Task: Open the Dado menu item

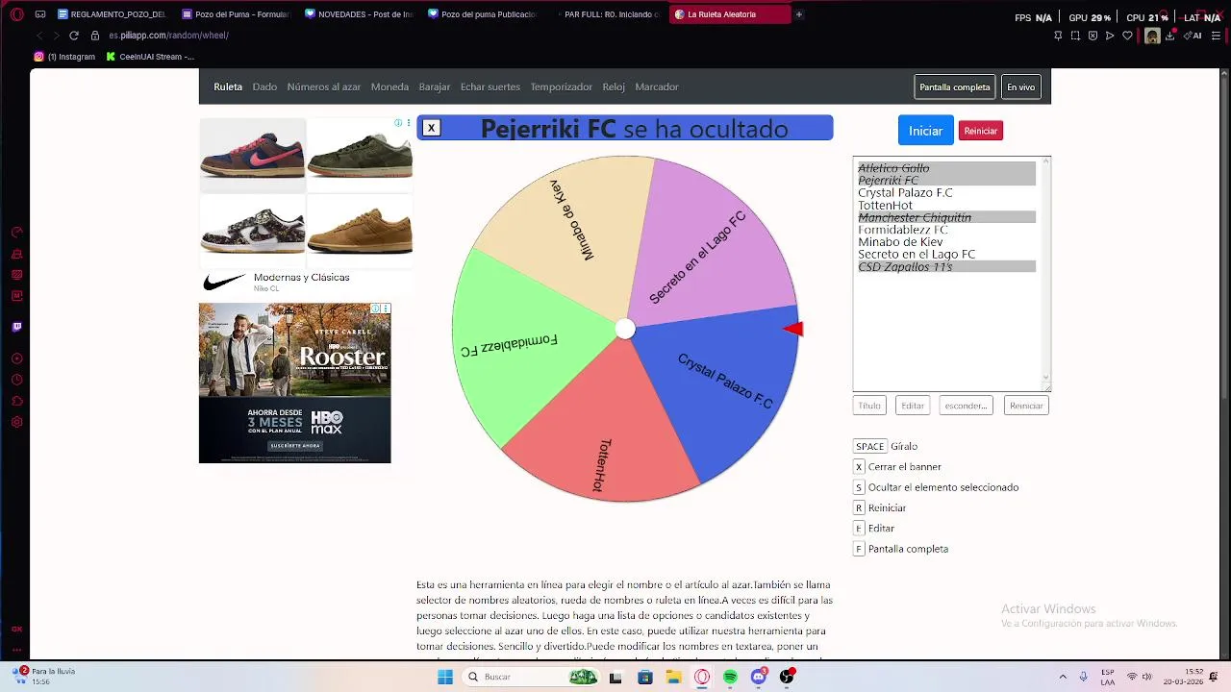Action: 264,86
